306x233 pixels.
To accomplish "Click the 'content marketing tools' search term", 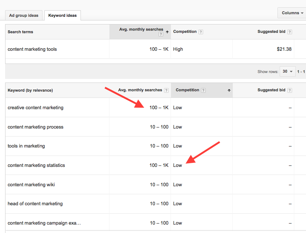I will (32, 49).
